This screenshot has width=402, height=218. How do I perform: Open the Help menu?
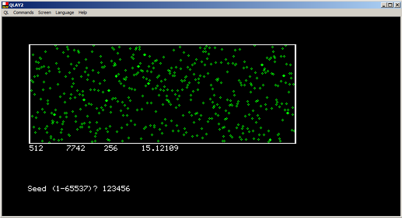[82, 12]
